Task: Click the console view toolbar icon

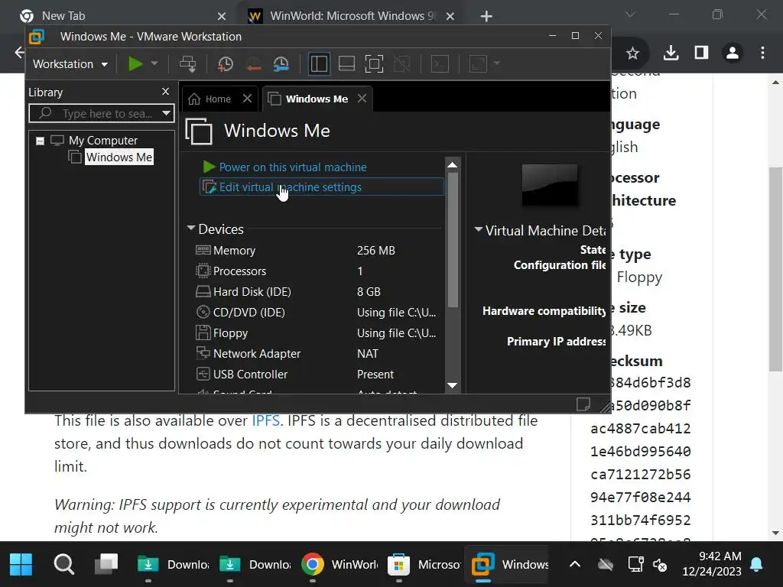Action: [440, 64]
